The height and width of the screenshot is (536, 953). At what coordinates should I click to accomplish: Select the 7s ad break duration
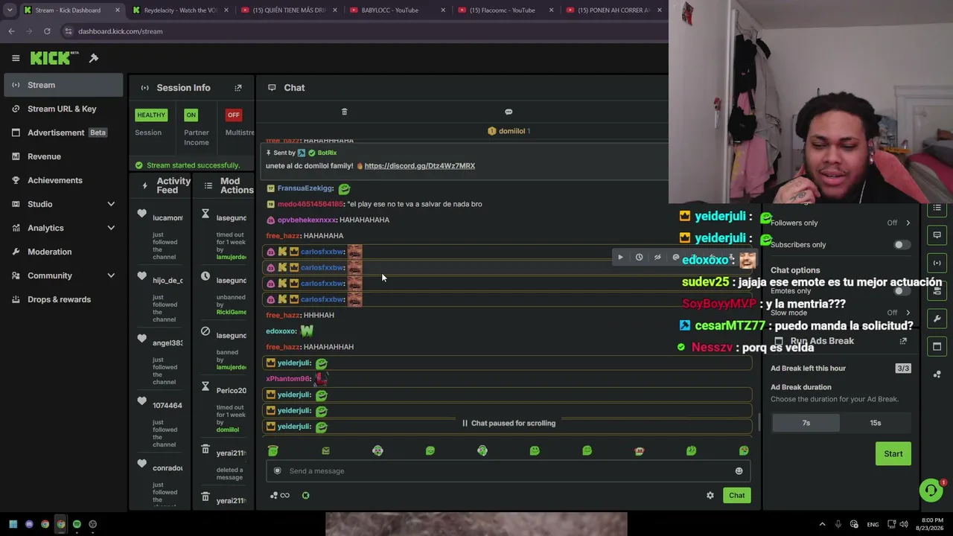click(806, 423)
